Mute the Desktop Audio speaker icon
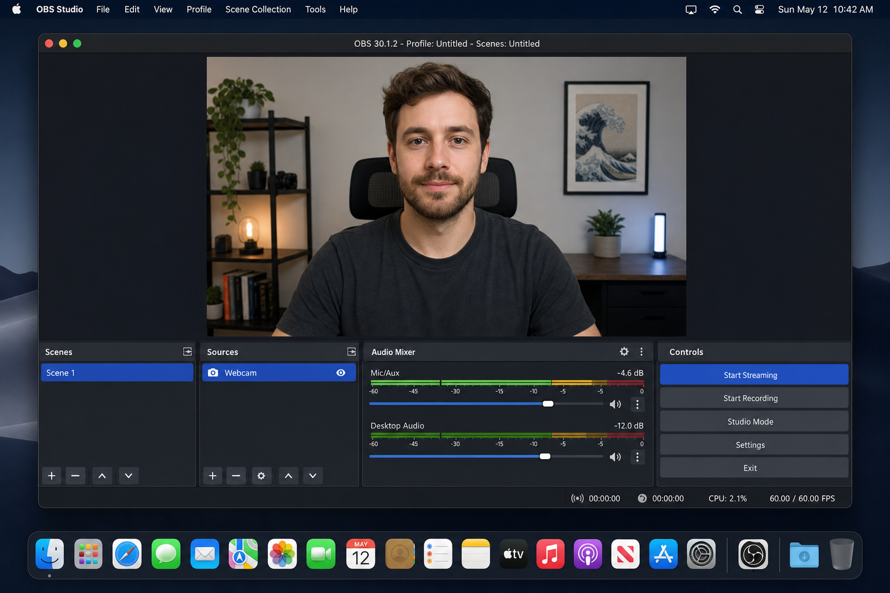This screenshot has height=593, width=890. point(615,457)
